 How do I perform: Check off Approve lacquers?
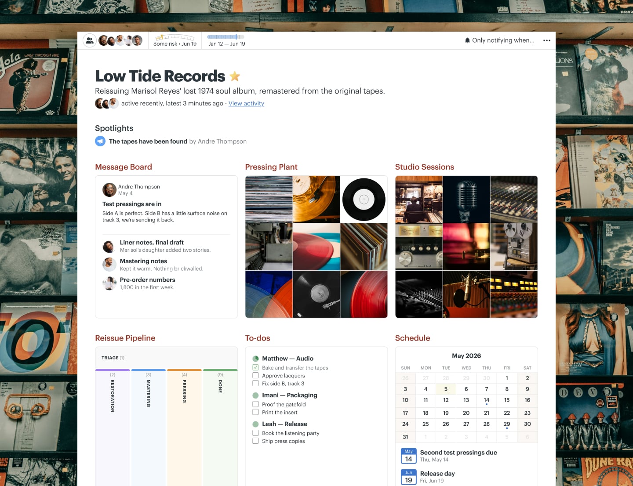pyautogui.click(x=255, y=375)
